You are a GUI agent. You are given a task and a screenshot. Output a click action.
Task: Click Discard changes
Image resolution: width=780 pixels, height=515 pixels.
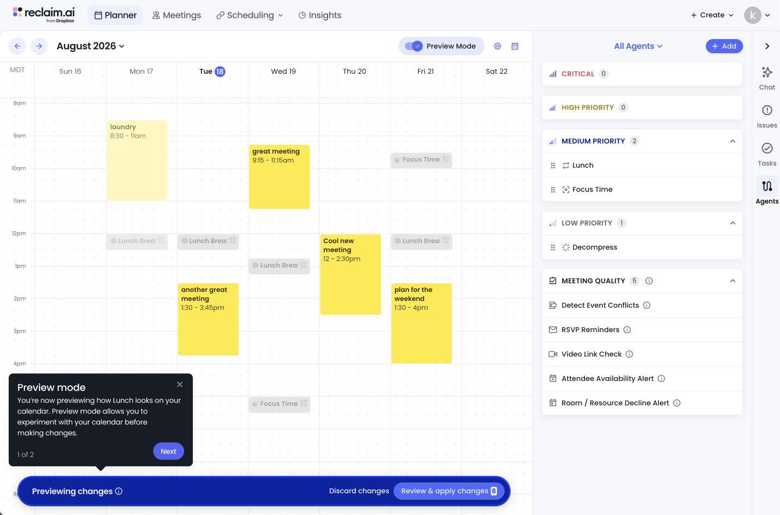359,491
